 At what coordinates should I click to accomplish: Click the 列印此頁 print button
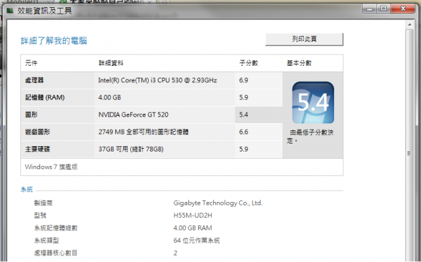(304, 39)
